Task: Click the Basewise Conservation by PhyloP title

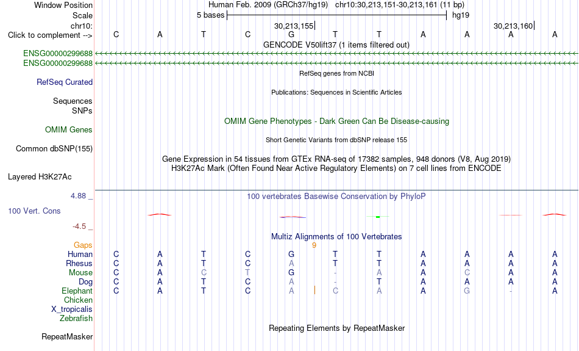Action: click(x=336, y=197)
